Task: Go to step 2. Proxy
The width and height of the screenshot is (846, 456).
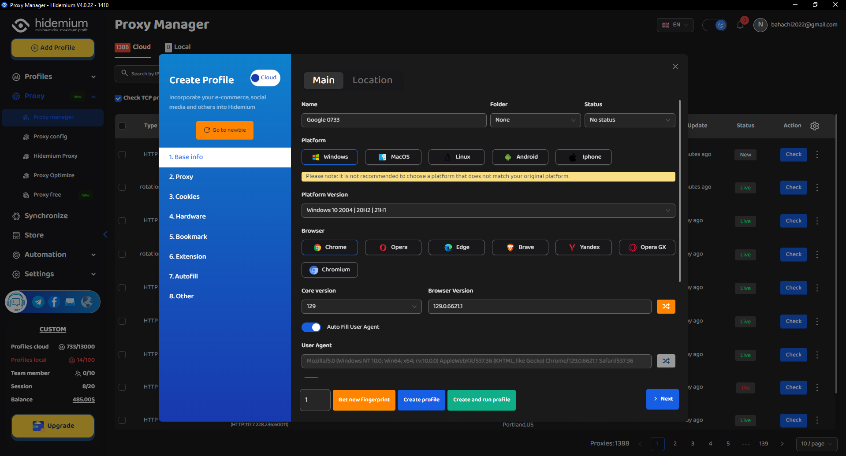Action: (225, 177)
